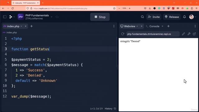Open the user avatar menu
The width and height of the screenshot is (199, 112).
point(191,17)
